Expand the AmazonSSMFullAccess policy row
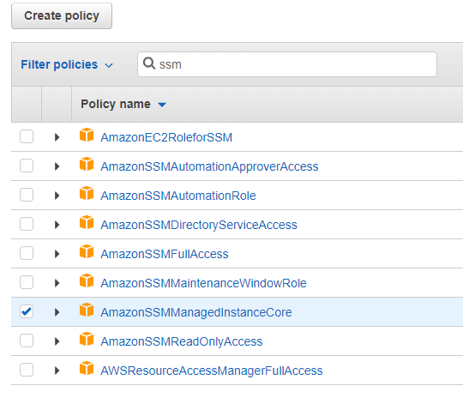The height and width of the screenshot is (404, 463). coord(57,254)
